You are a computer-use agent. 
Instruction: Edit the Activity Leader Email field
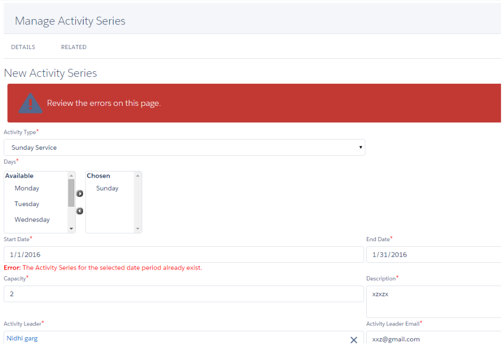[433, 339]
